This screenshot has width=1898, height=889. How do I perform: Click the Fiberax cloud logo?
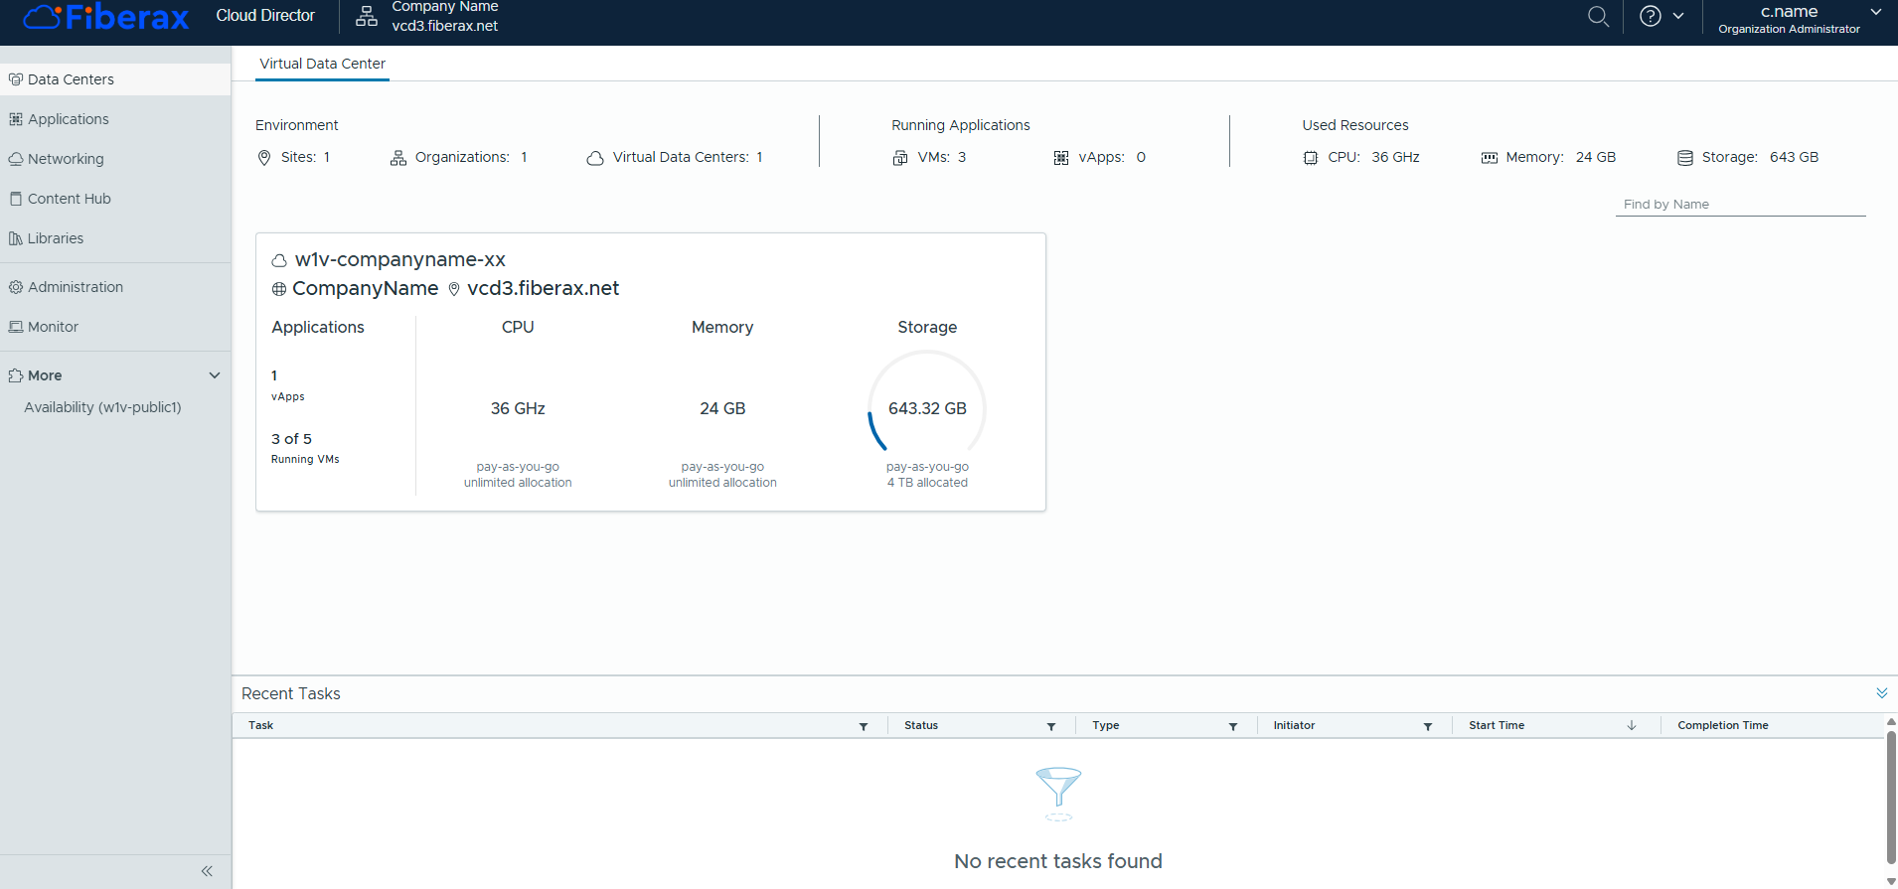coord(105,17)
